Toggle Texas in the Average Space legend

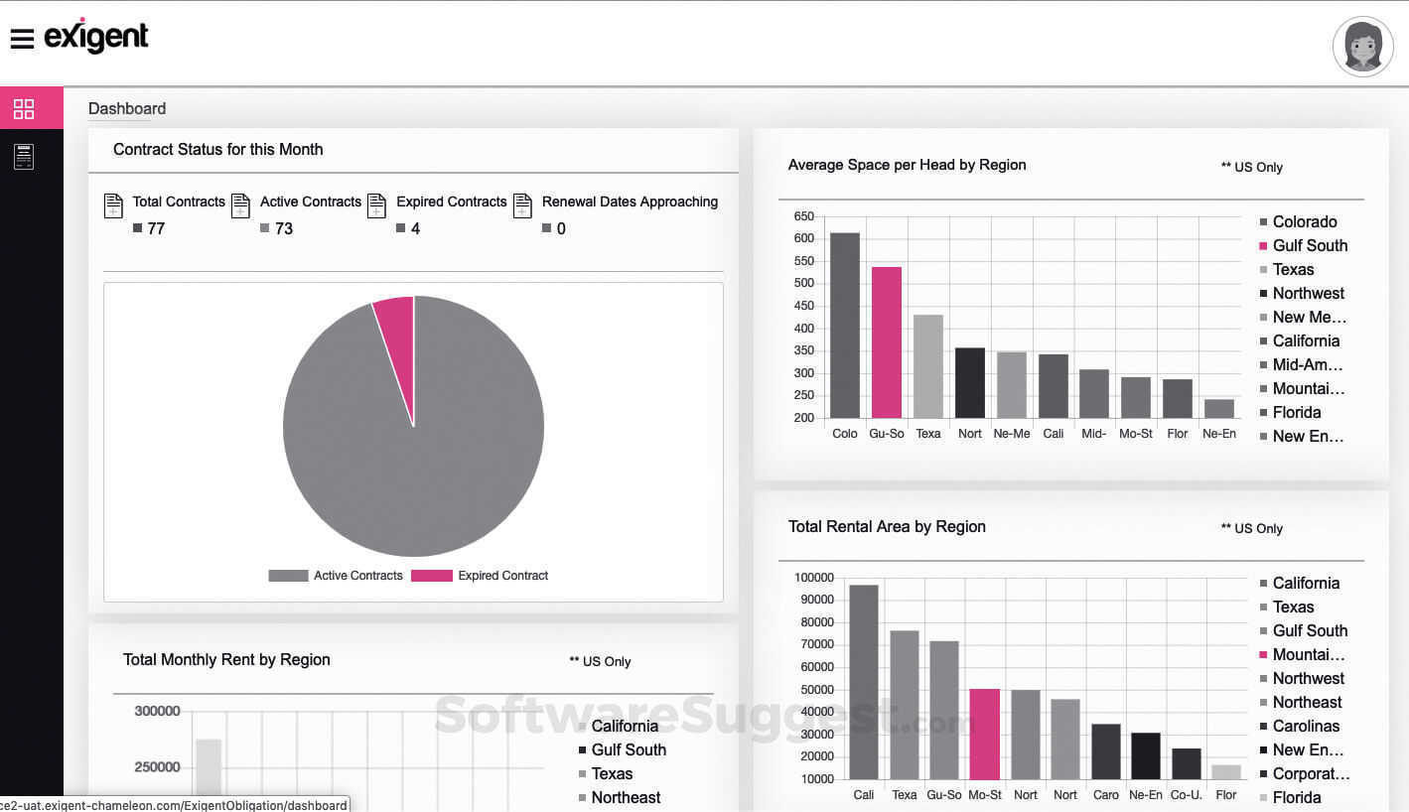pos(1294,269)
